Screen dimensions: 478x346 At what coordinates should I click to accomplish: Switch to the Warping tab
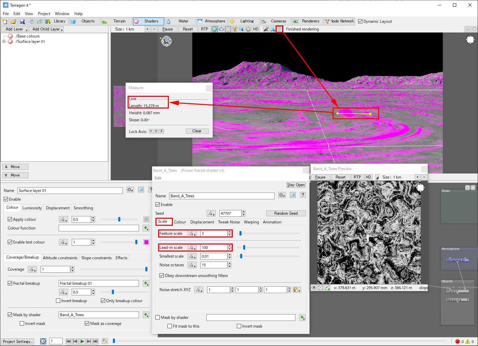[x=251, y=222]
